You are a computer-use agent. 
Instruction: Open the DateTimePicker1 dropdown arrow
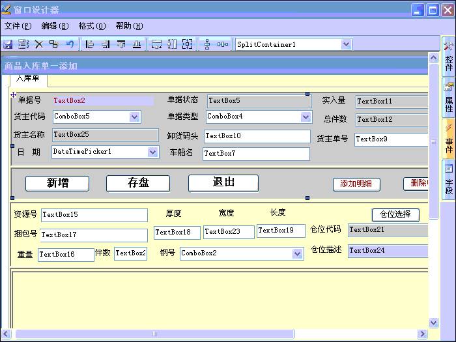coord(152,152)
